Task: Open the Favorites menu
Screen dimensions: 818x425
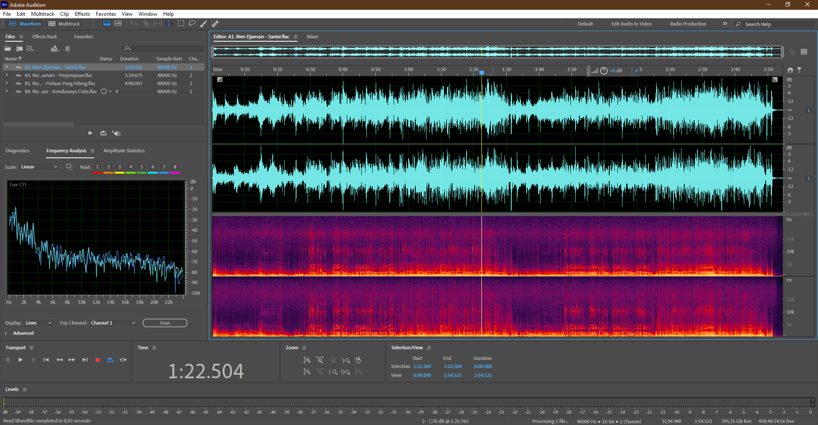Action: point(106,14)
